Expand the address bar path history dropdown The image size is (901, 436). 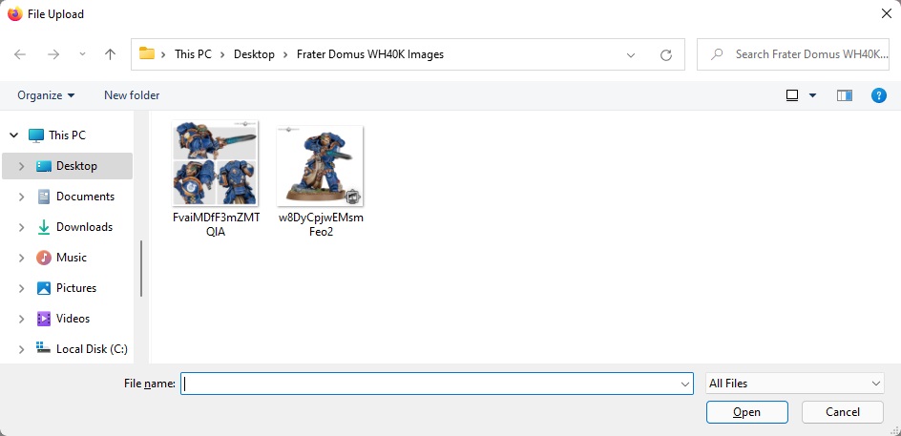coord(631,54)
